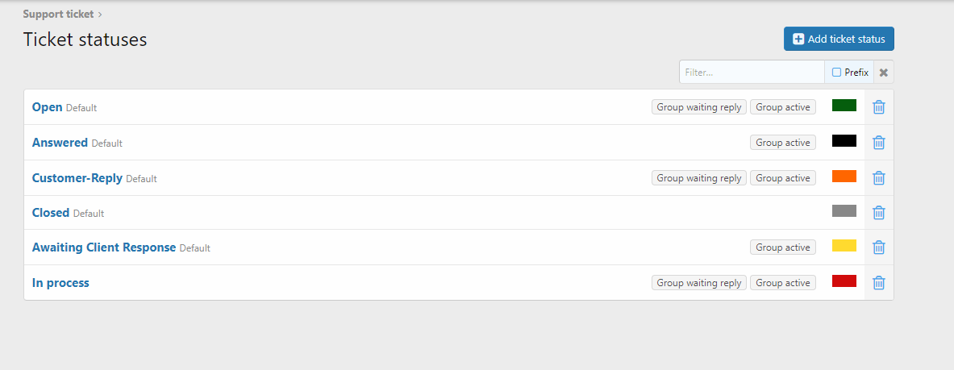Click Group waiting reply tag on Open row

tap(699, 107)
